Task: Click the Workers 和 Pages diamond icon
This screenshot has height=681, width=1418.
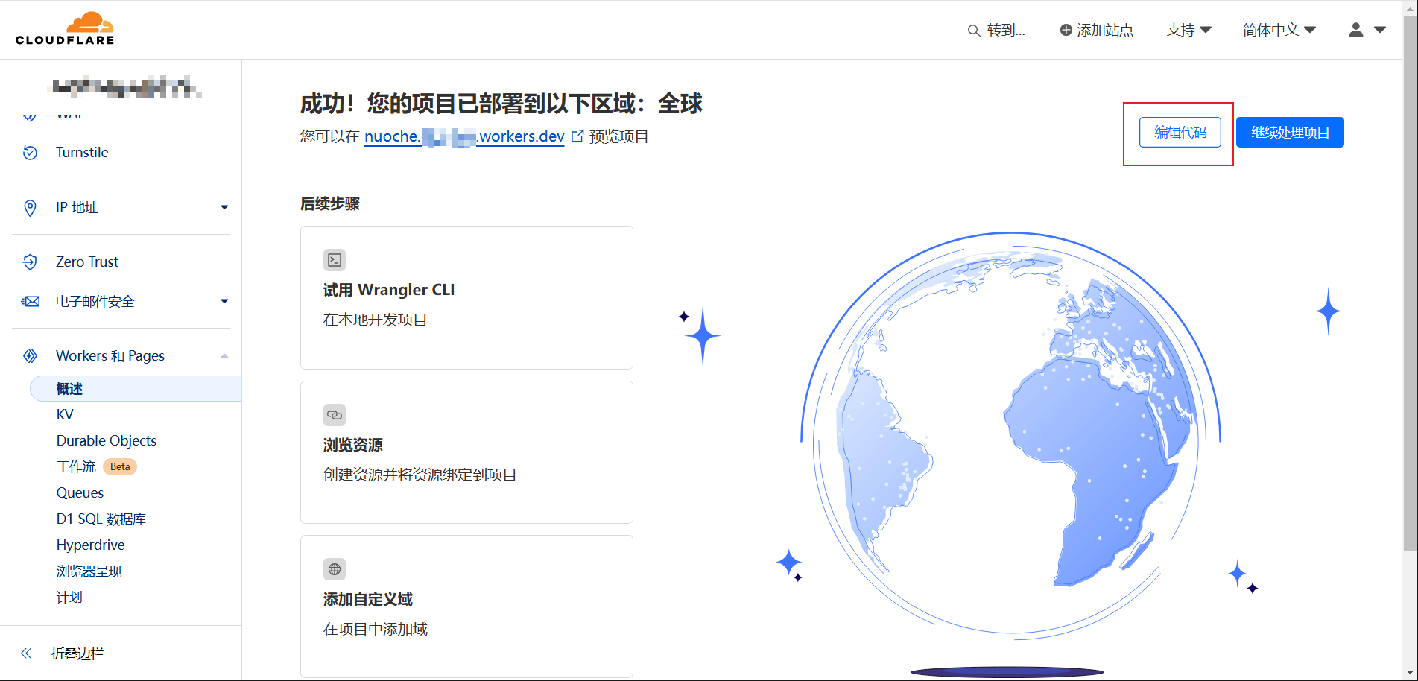Action: [30, 356]
